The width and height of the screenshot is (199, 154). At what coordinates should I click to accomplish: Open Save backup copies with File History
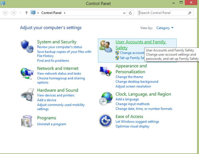click(64, 54)
